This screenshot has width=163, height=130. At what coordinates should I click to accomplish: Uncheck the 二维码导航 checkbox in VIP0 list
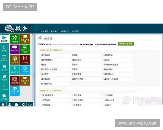tap(42, 84)
